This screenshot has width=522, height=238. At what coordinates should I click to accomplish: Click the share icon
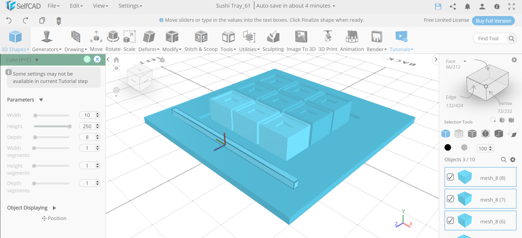click(453, 7)
